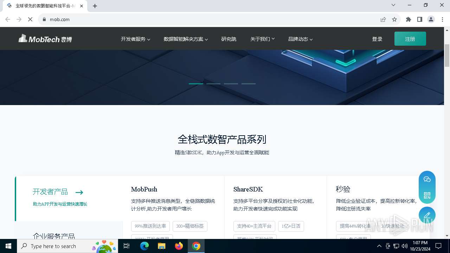Click the 注册 button
Screen dimensions: 450x253
click(410, 39)
